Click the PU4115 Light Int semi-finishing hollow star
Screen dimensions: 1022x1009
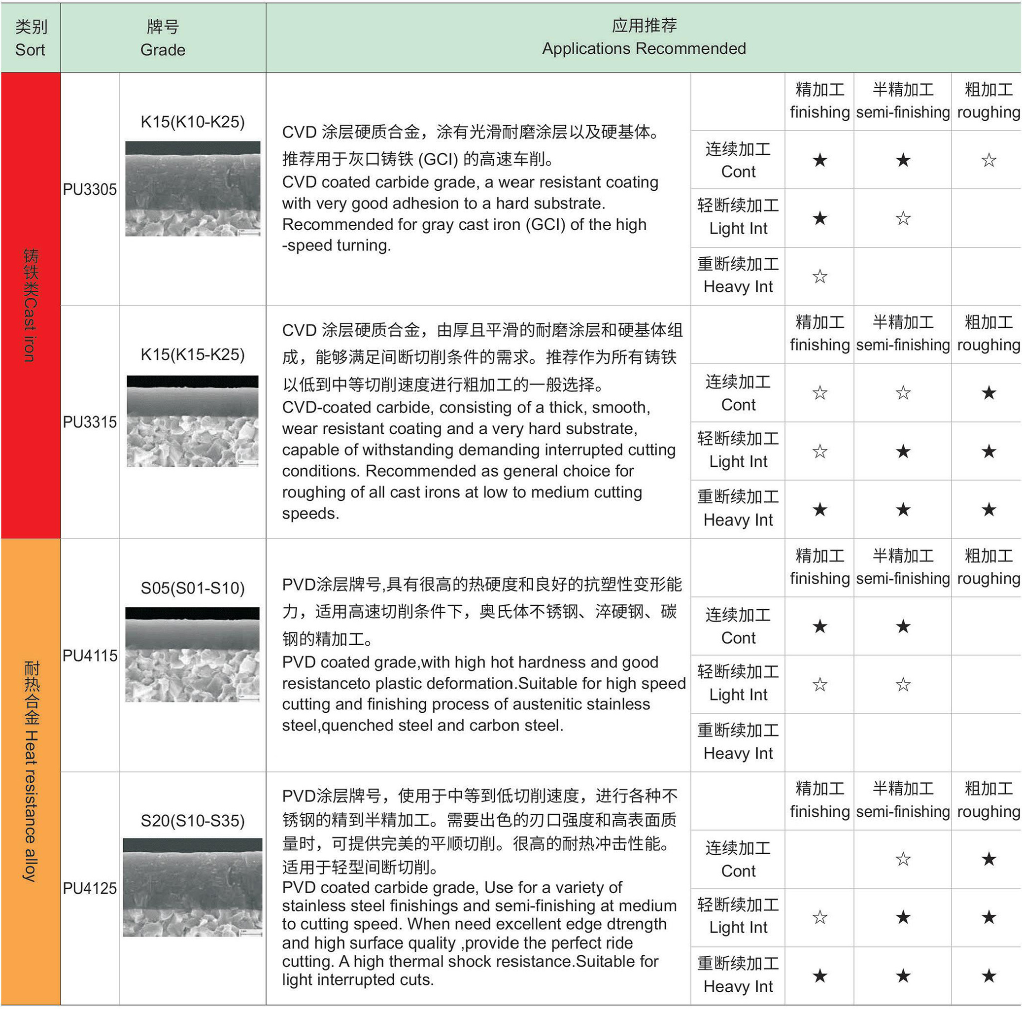coord(903,685)
